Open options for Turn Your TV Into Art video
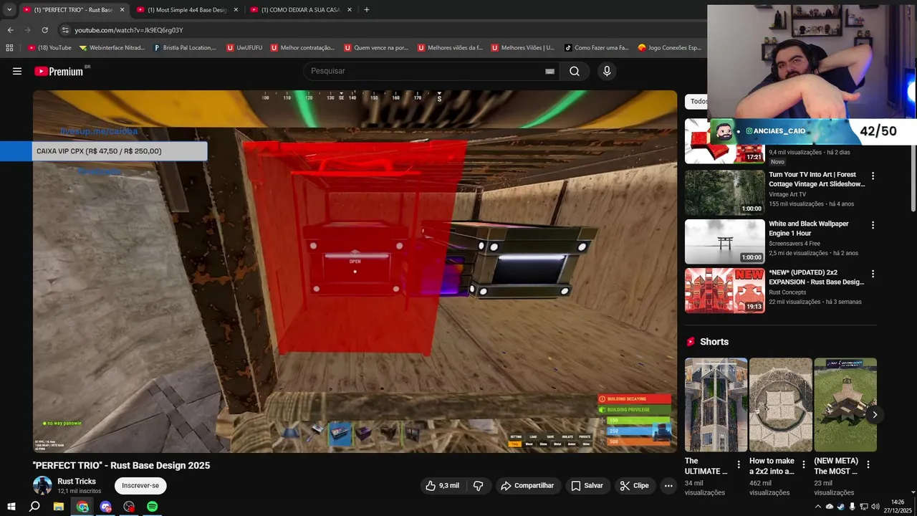The height and width of the screenshot is (516, 917). point(873,176)
